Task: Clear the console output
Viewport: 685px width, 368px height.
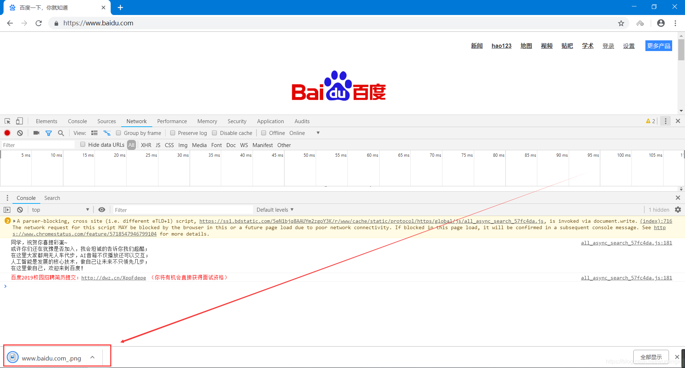Action: (x=20, y=210)
